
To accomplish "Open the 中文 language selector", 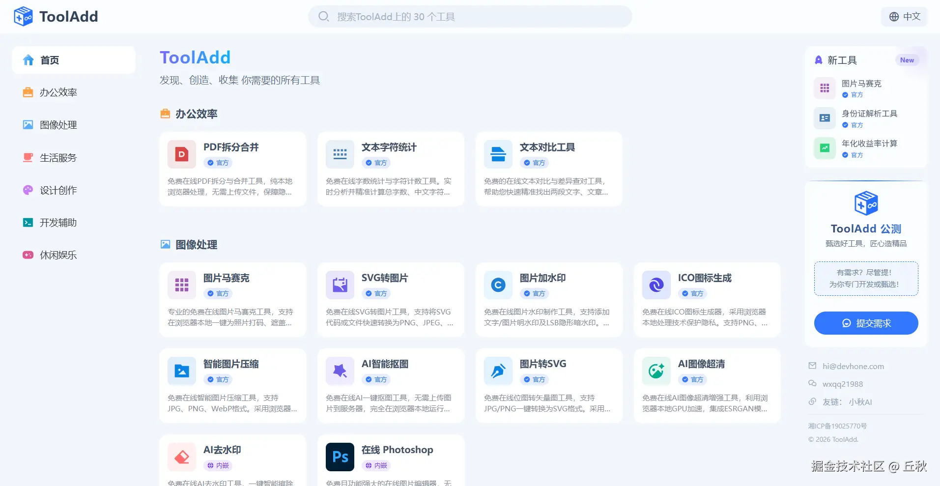I will 905,17.
